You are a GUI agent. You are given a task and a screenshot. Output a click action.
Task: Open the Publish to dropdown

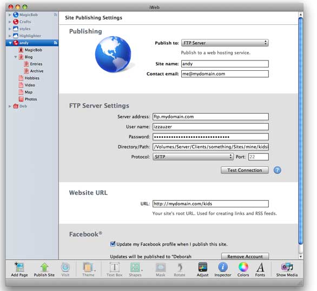[x=225, y=43]
